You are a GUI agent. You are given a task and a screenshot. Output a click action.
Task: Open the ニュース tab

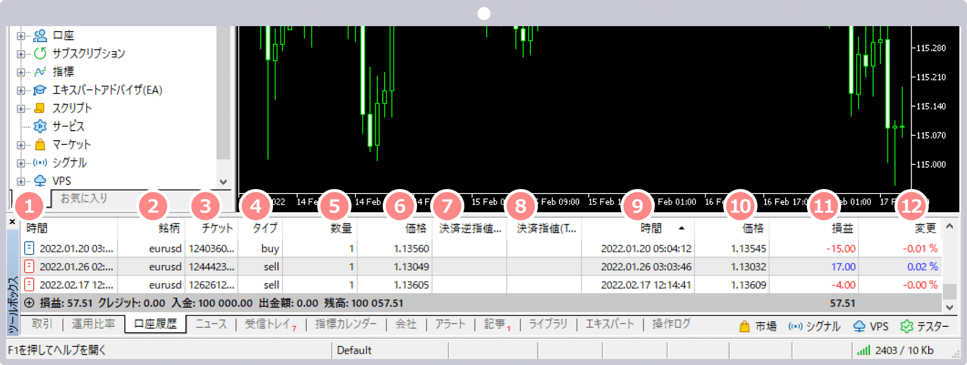point(211,324)
